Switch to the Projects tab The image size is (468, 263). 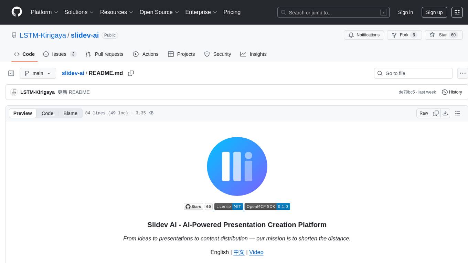[181, 54]
